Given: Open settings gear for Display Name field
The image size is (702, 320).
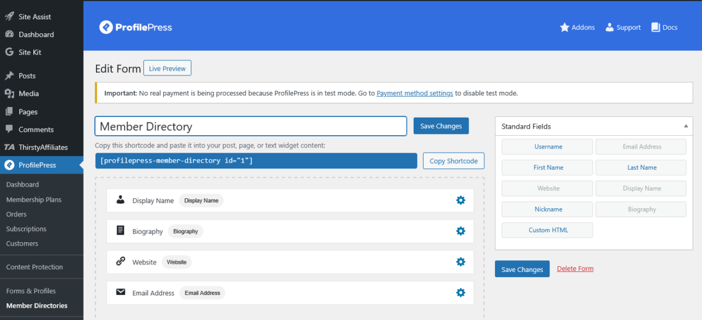Looking at the screenshot, I should coord(460,200).
